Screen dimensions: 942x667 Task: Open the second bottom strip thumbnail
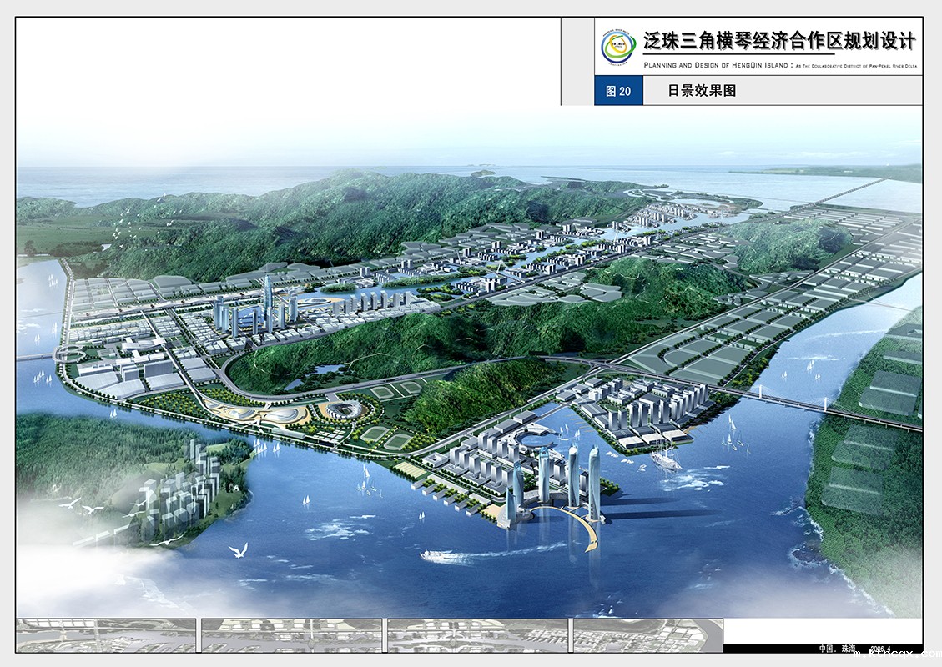[291, 635]
